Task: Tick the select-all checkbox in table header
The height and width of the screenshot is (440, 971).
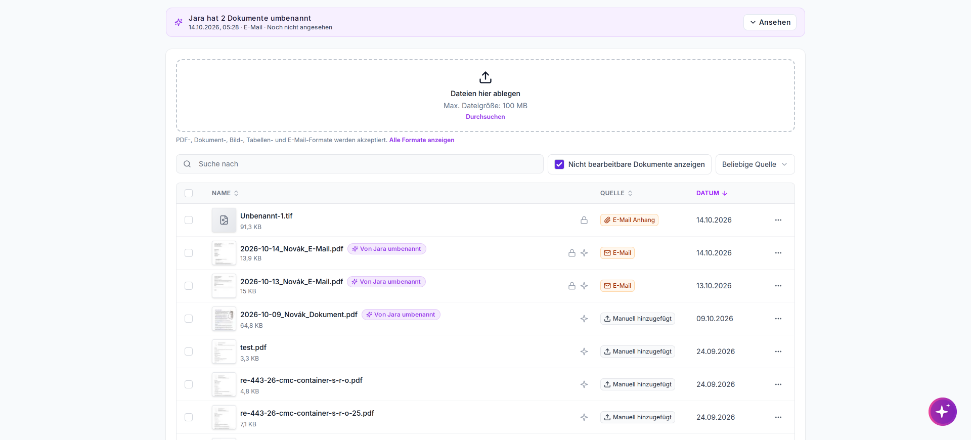Action: (189, 193)
